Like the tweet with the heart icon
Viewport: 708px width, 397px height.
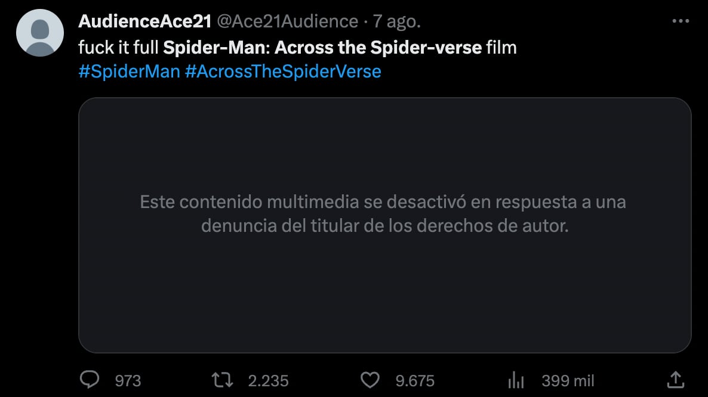[370, 380]
